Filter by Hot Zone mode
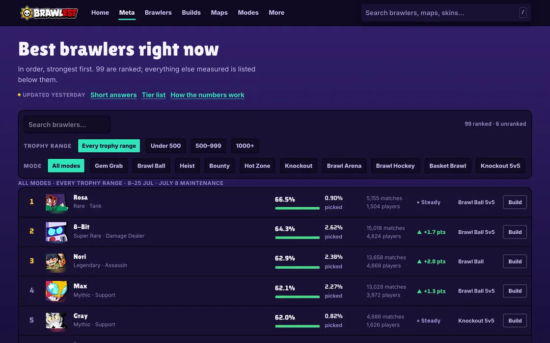Viewport: 550px width, 343px height. tap(257, 166)
